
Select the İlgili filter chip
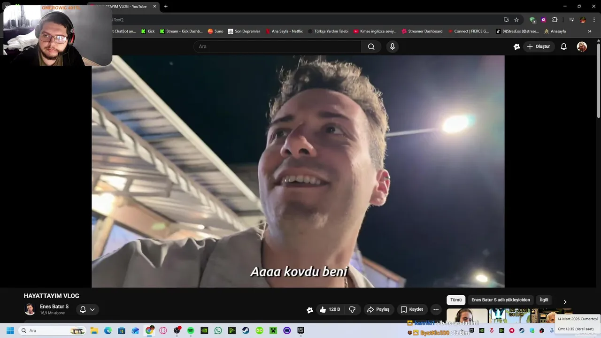click(544, 300)
